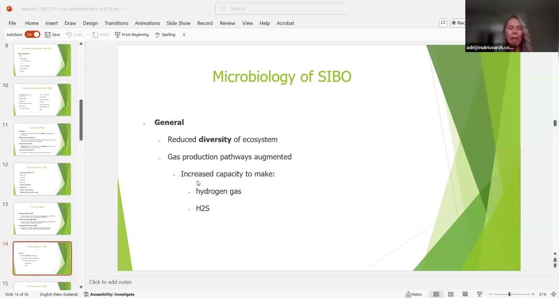Open the Comments pane icon
The image size is (559, 298).
pyautogui.click(x=443, y=23)
